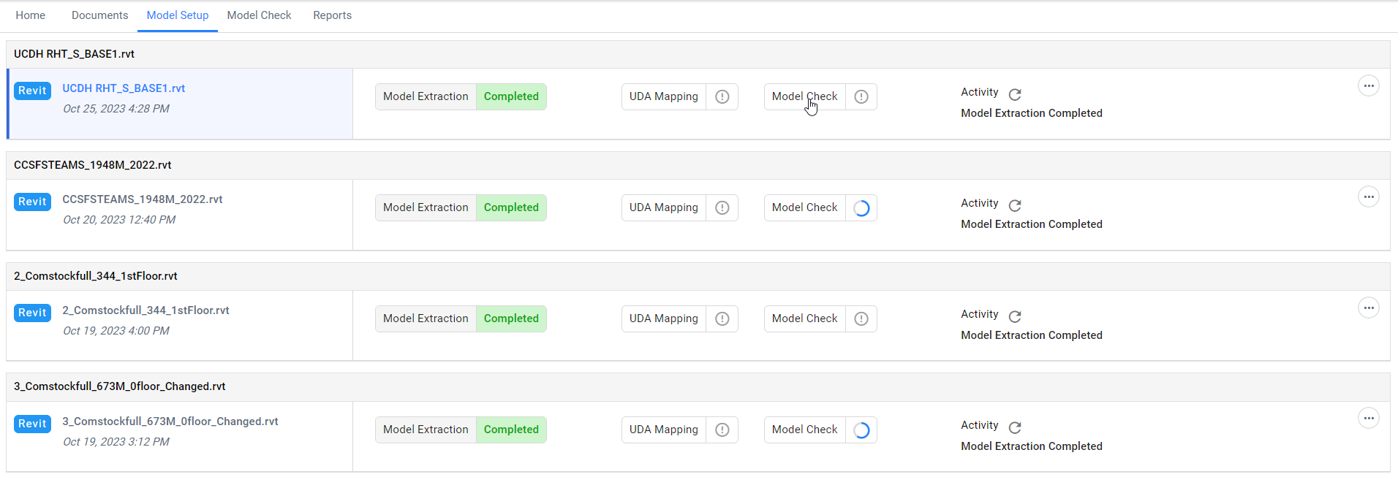
Task: Open more options menu for 2_Comstockfull_344_1stFloor.rvt
Action: click(x=1369, y=308)
